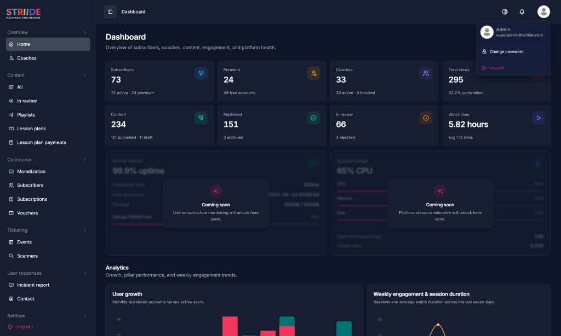Click the Published card checkmark icon
This screenshot has height=336, width=561.
[x=313, y=118]
